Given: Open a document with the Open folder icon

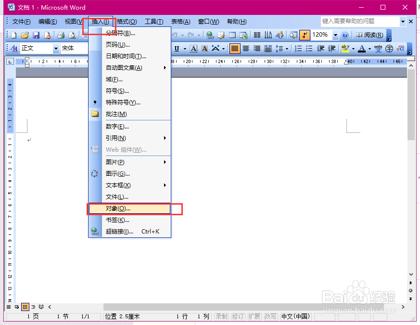Looking at the screenshot, I should pos(25,35).
